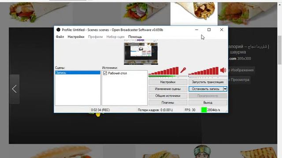Image resolution: width=282 pixels, height=158 pixels.
Task: Click the green bitrate status indicator
Action: pos(204,110)
